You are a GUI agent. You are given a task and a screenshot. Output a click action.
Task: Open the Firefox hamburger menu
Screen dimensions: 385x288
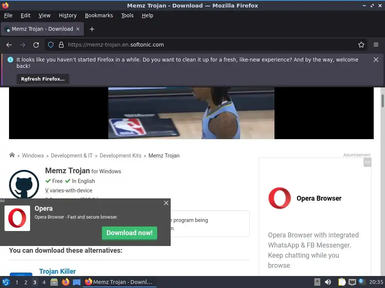tap(376, 45)
